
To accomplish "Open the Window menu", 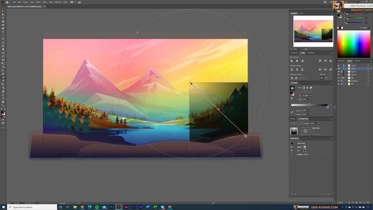I will click(58, 2).
